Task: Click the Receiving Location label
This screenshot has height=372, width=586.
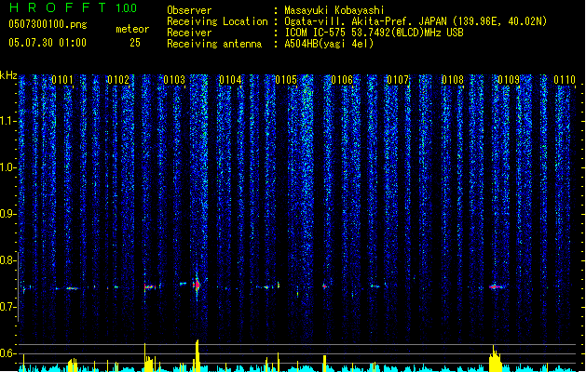Action: pyautogui.click(x=217, y=21)
